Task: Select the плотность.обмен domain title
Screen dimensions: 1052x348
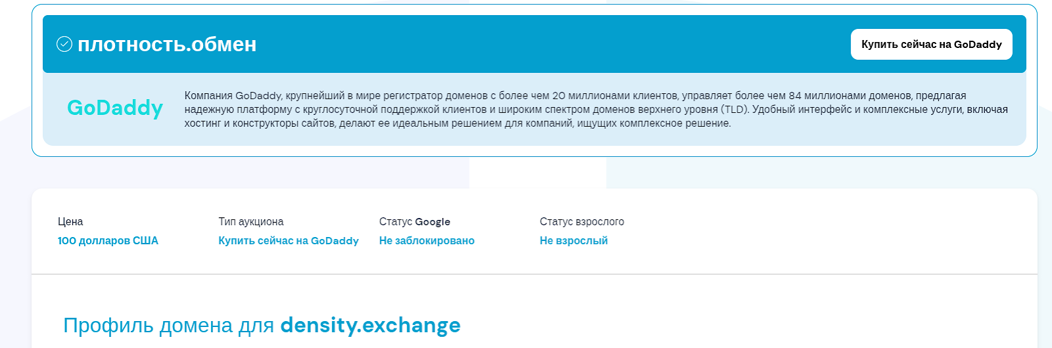Action: [x=167, y=44]
